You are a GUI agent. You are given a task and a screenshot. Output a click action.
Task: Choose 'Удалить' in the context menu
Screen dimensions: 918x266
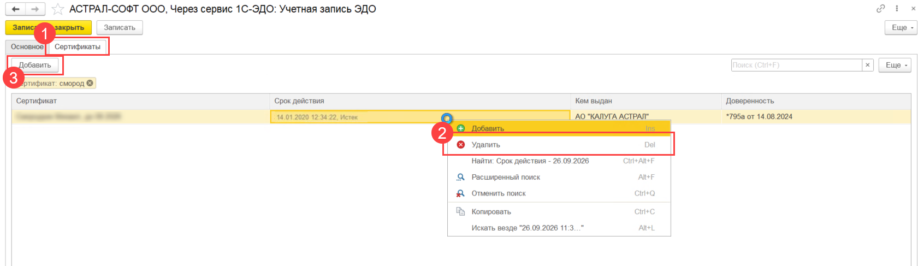(x=485, y=145)
